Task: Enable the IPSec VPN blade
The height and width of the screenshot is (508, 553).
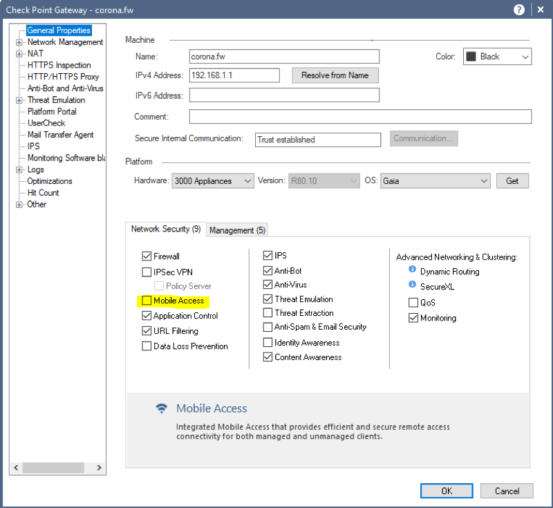Action: pyautogui.click(x=147, y=272)
